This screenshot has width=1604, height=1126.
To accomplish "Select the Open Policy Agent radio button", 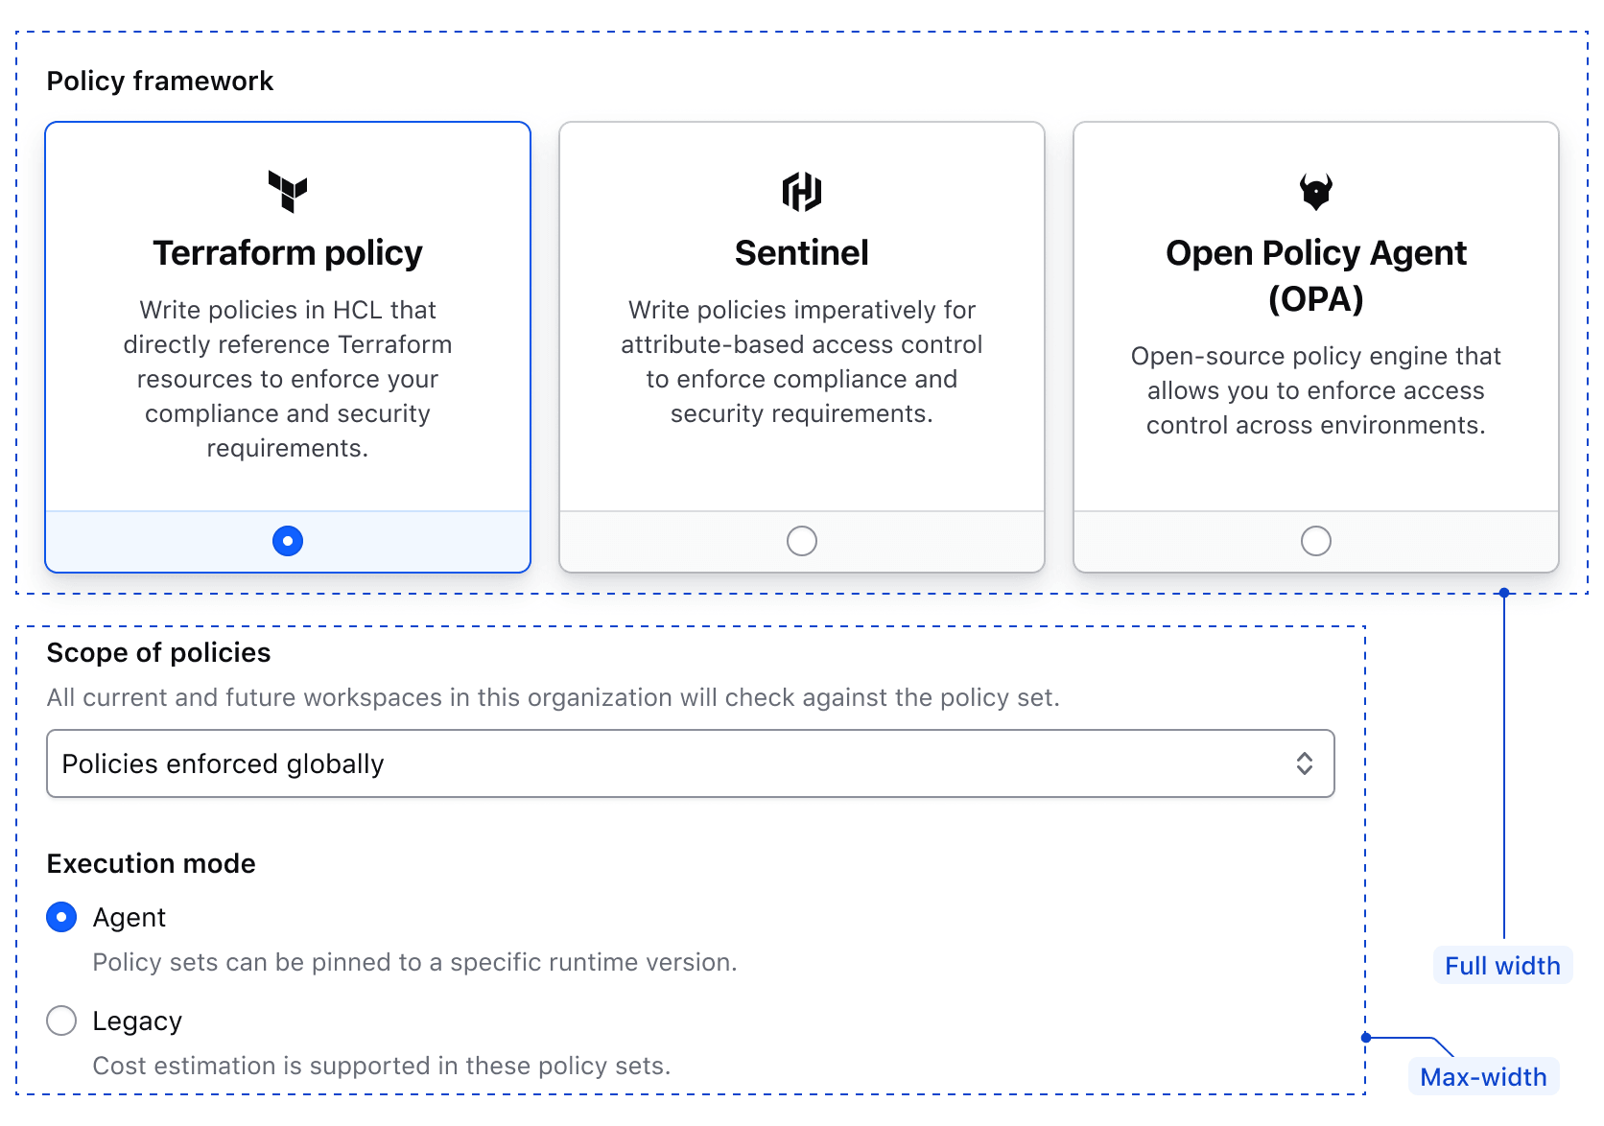I will click(x=1315, y=540).
